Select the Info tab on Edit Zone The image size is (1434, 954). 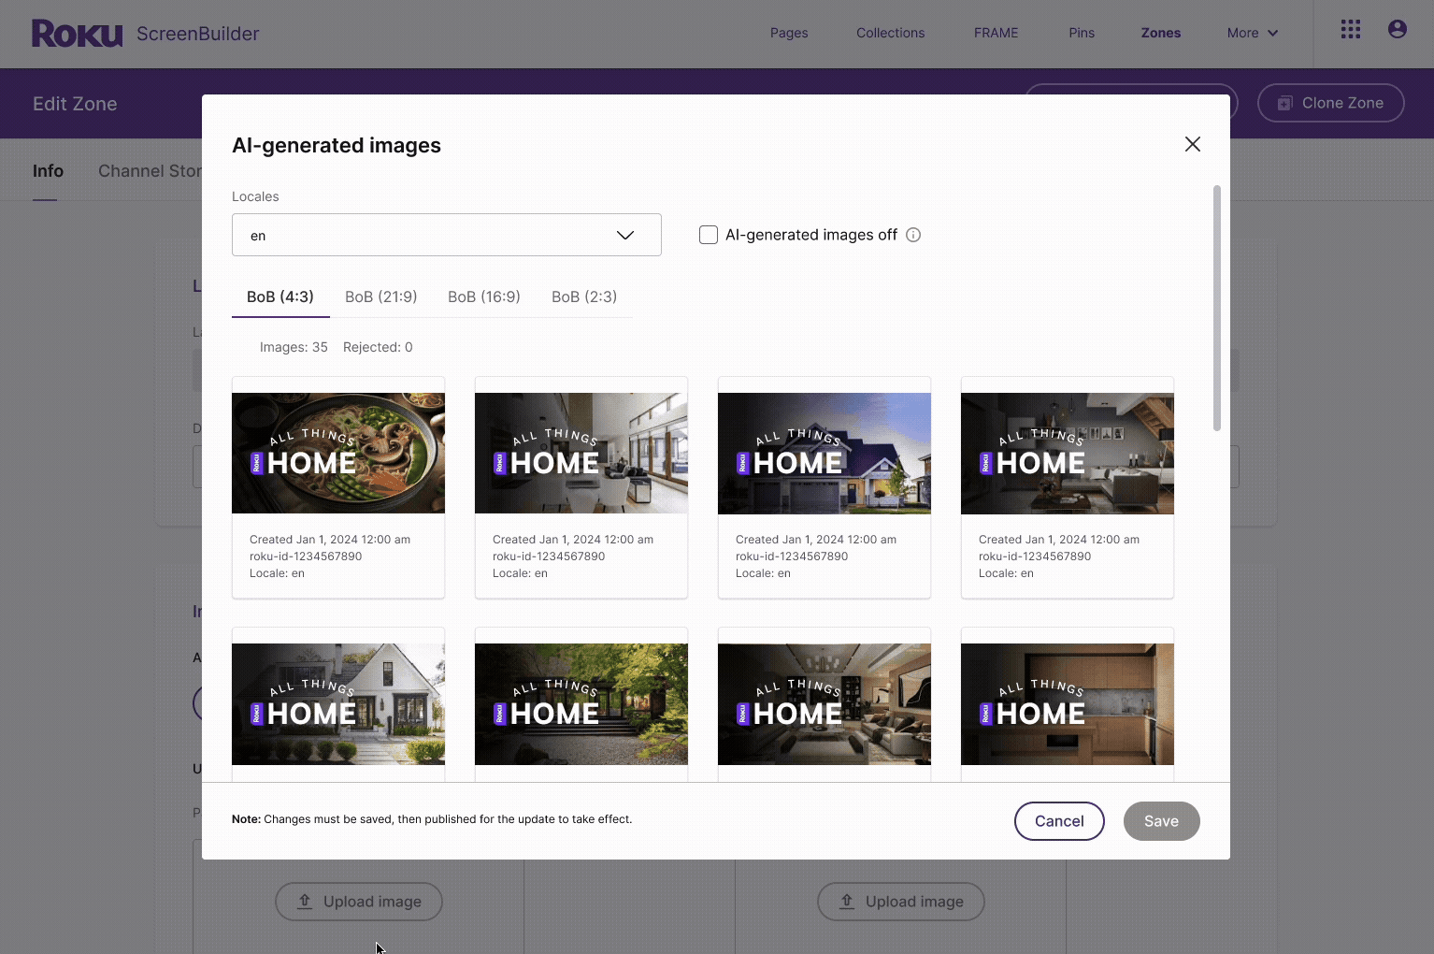pos(48,171)
